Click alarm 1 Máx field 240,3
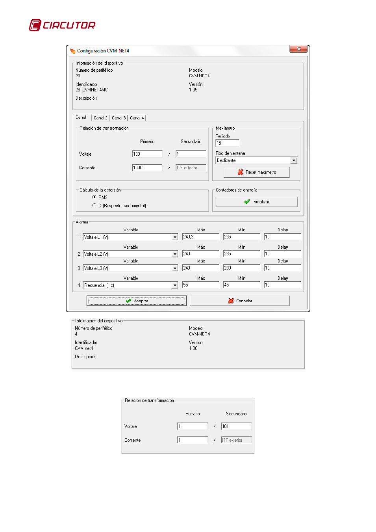The width and height of the screenshot is (376, 532). (200, 237)
